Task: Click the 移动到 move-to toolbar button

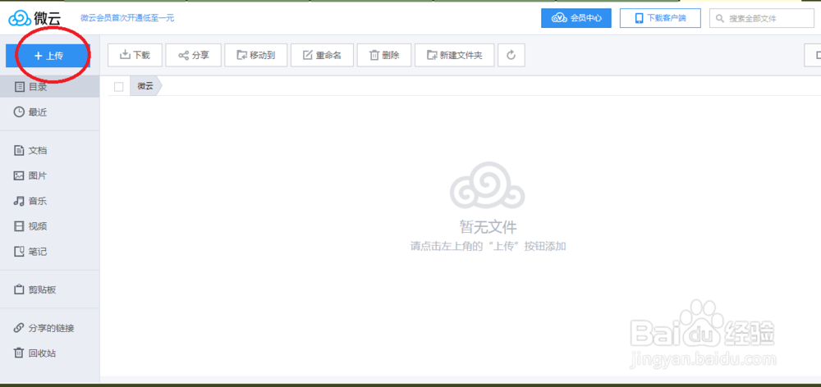Action: click(256, 55)
